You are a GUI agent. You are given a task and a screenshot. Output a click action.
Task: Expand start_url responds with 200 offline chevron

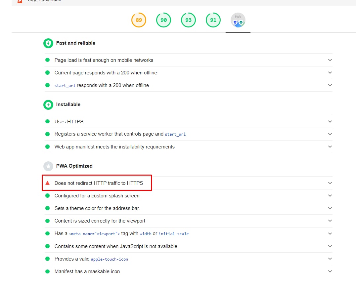(330, 85)
